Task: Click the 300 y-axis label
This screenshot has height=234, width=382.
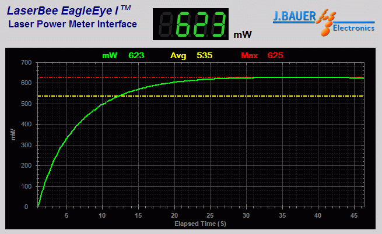Action: pos(26,145)
